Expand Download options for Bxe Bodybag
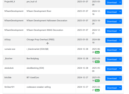Image resolution: width=129 pixels, height=94 pixels. [120, 59]
